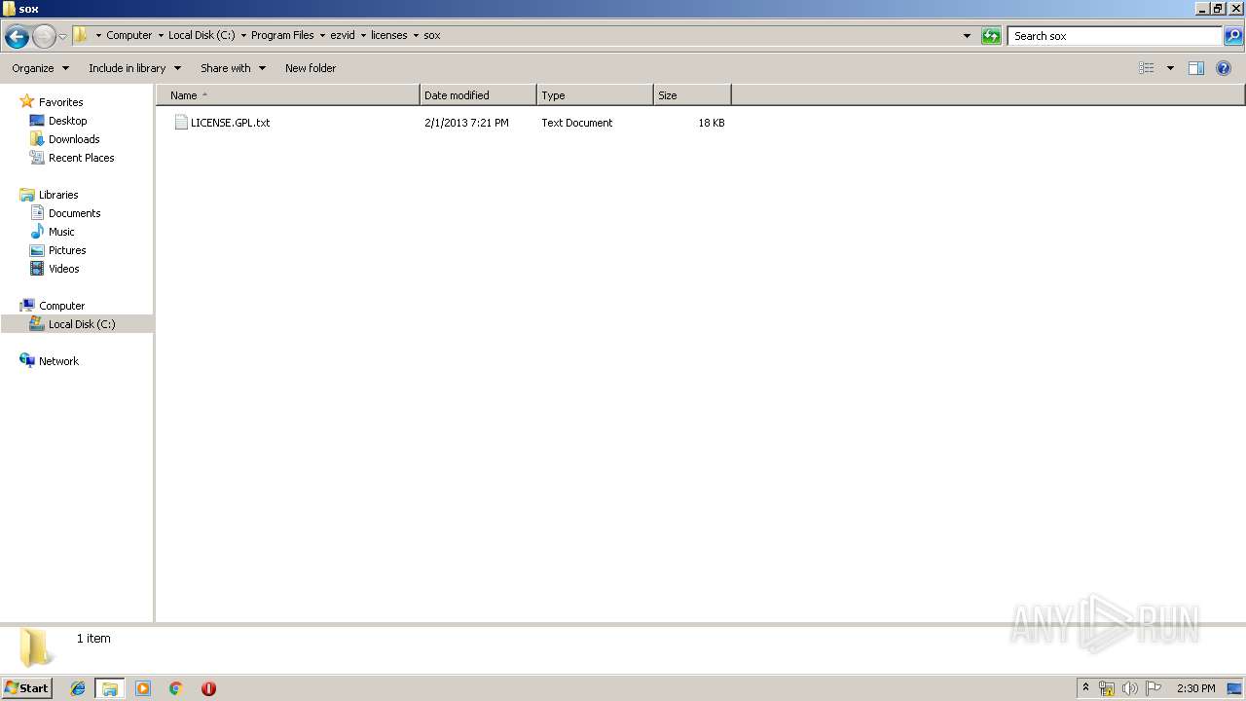Screen dimensions: 1246x701
Task: Select Program Files in address breadcrumb
Action: (x=282, y=35)
